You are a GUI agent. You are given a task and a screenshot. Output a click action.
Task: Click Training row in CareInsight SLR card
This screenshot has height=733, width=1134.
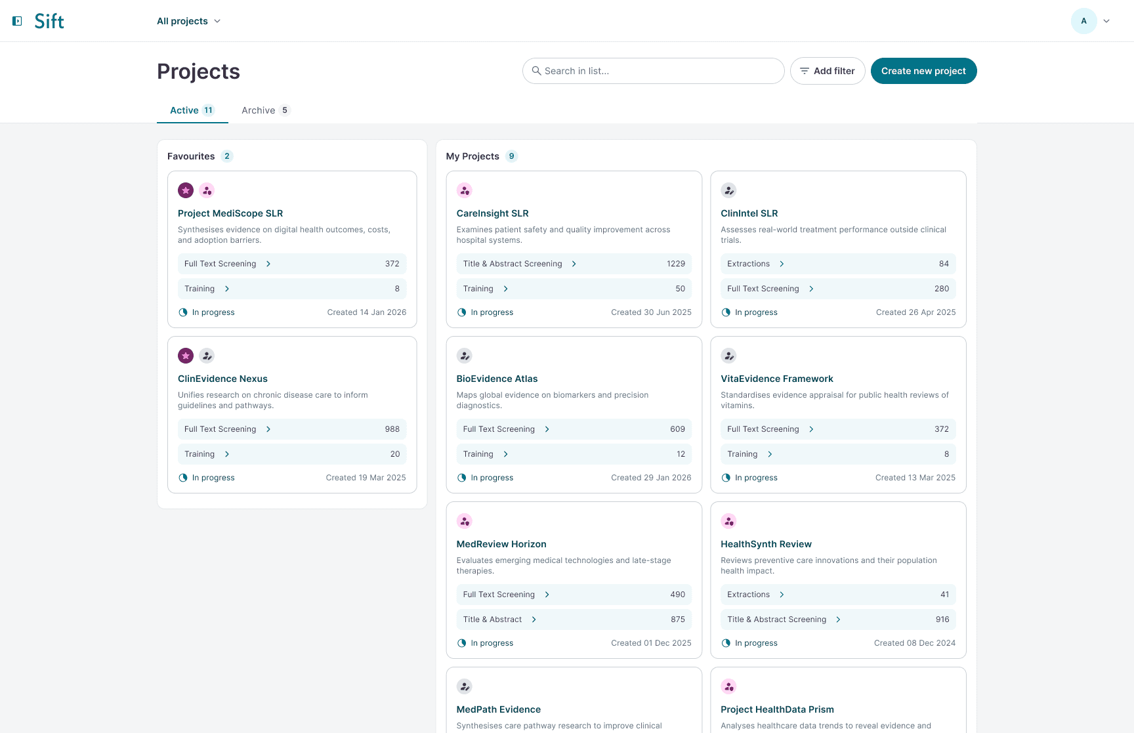(x=574, y=289)
